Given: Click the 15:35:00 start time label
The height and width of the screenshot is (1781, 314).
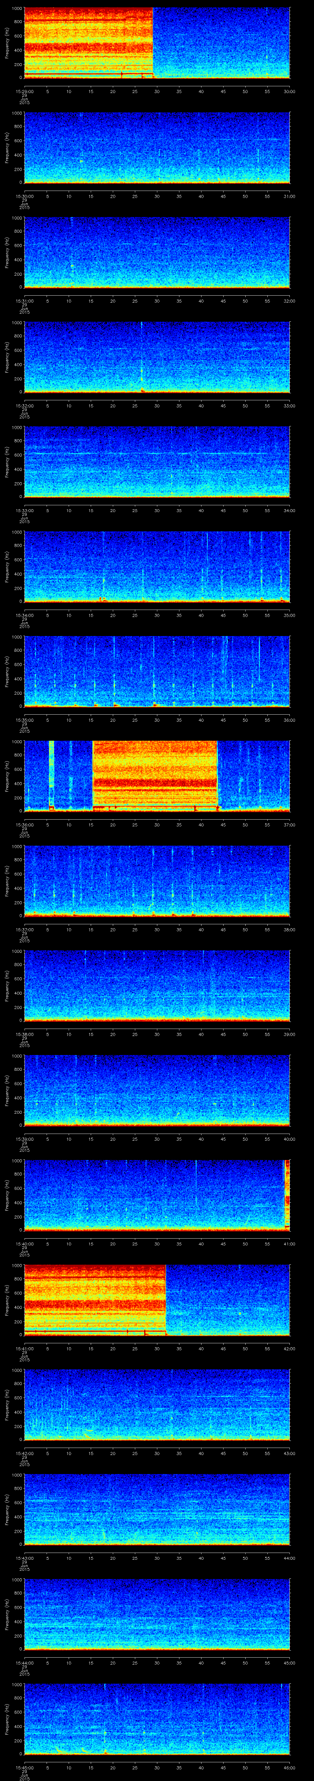Looking at the screenshot, I should (24, 720).
